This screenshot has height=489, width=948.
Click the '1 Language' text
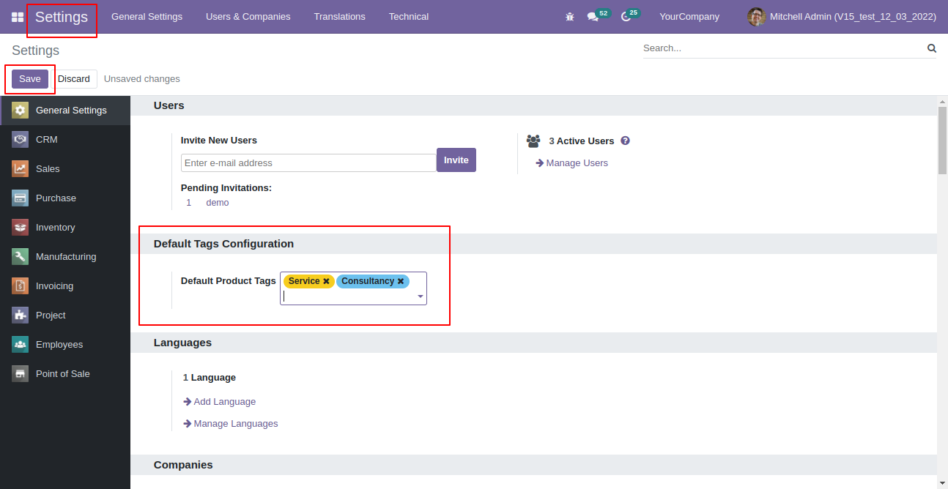point(210,378)
